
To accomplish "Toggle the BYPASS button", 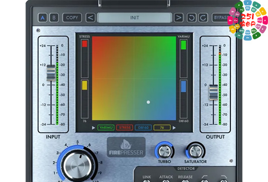I will (x=220, y=18).
